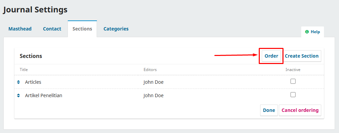This screenshot has height=133, width=339.
Task: Click the Title column header
Action: click(24, 70)
